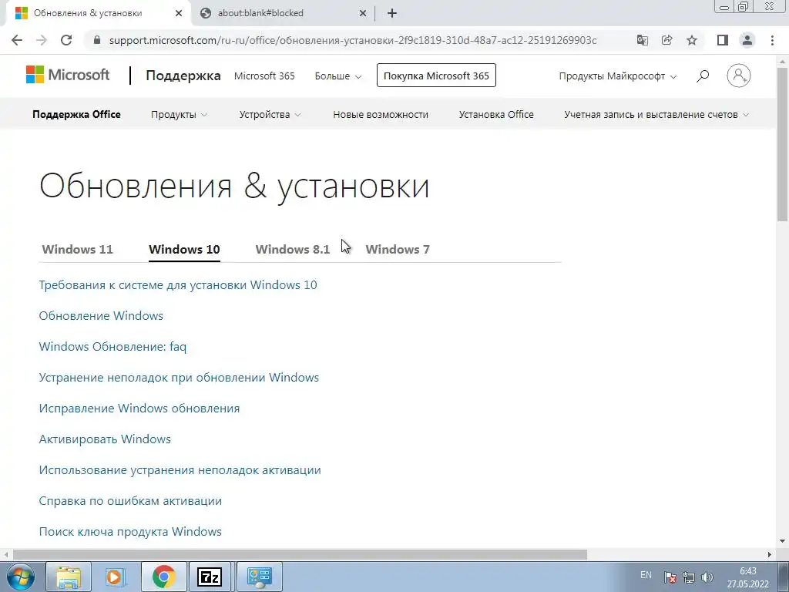Open the Активировать Windows link
This screenshot has width=789, height=592.
pos(105,439)
